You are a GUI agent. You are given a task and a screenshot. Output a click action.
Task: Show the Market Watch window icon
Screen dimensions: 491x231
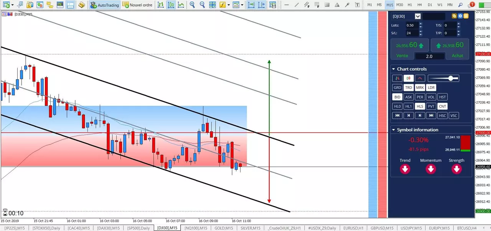[40, 5]
